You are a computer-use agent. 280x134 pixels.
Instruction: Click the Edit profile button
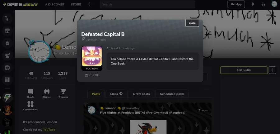coord(244,70)
